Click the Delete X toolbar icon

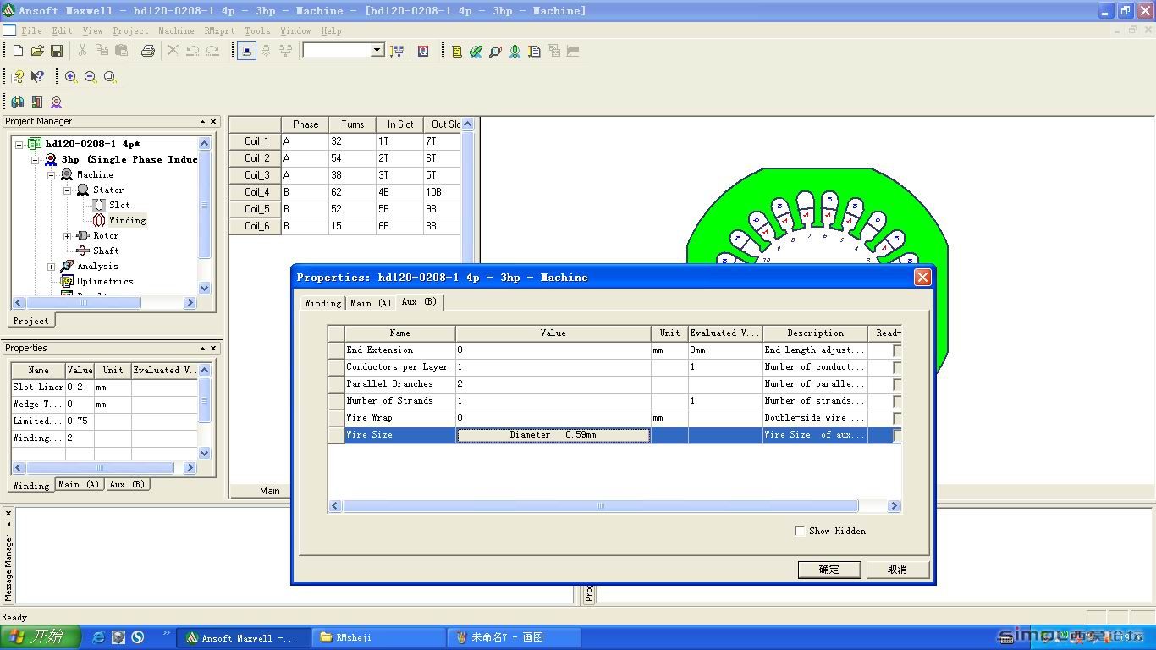pos(173,51)
